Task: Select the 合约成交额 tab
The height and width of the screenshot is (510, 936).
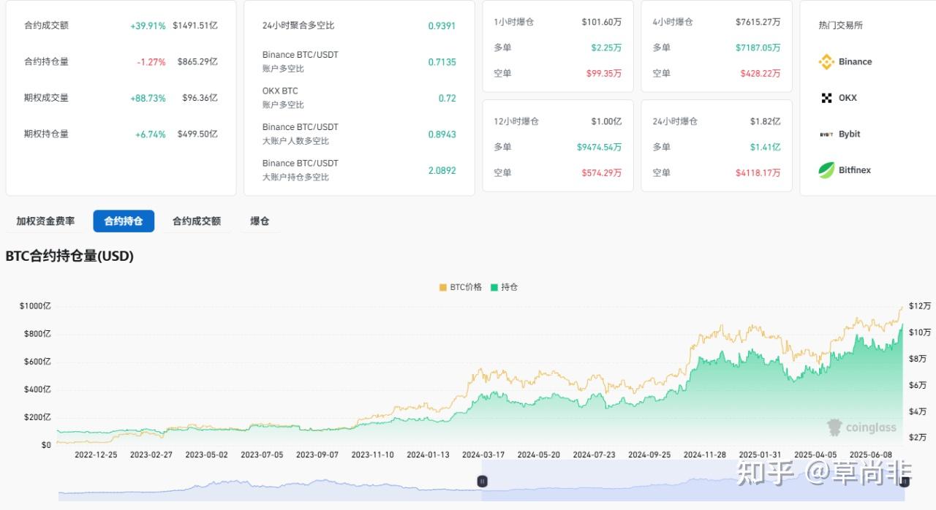Action: 196,221
